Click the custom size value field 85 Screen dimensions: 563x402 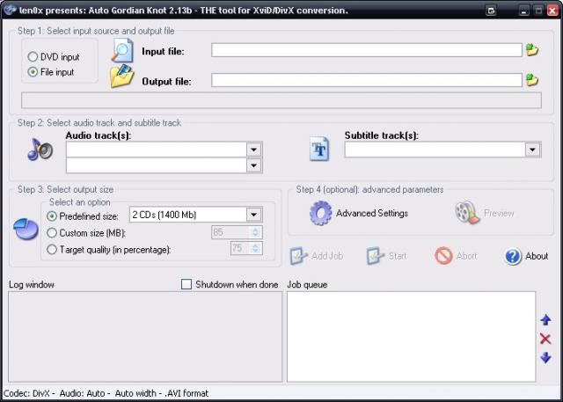pyautogui.click(x=231, y=232)
